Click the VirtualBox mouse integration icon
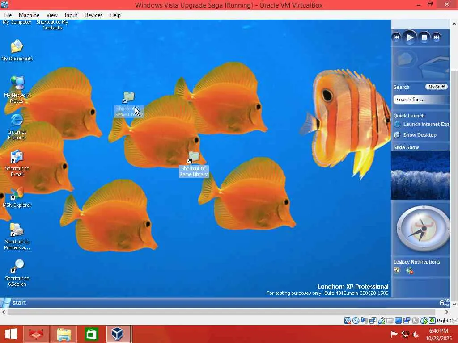This screenshot has height=343, width=458. 424,321
